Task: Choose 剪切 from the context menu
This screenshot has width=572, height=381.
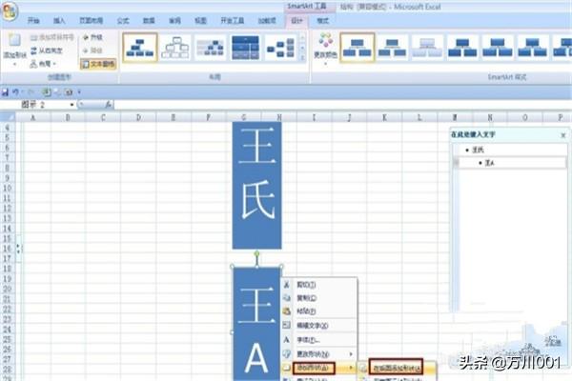Action: 319,285
